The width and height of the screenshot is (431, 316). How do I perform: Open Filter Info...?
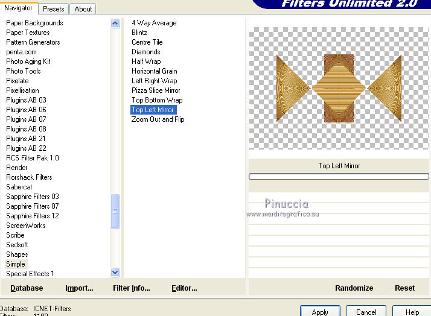click(132, 288)
